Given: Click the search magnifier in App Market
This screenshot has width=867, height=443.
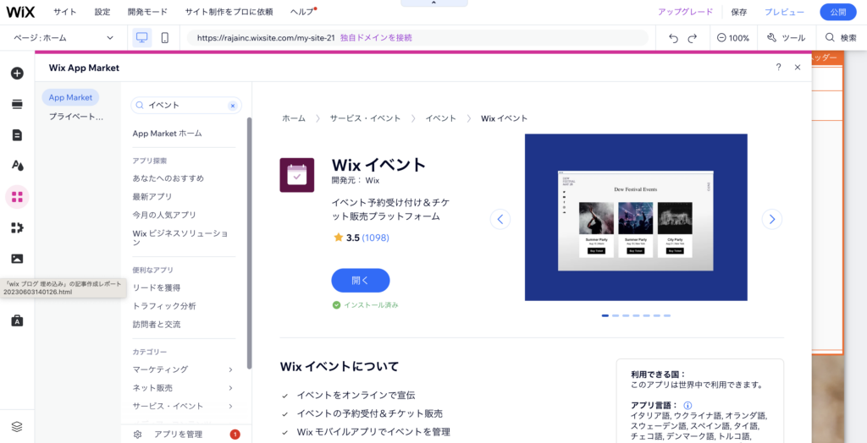Looking at the screenshot, I should click(140, 105).
